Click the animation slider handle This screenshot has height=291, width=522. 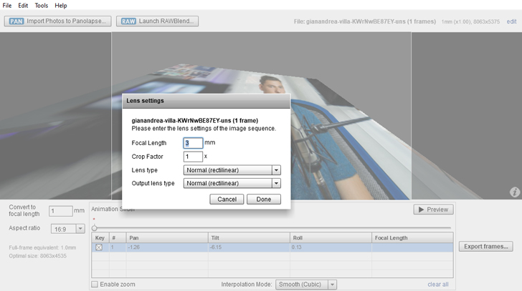[x=94, y=228]
